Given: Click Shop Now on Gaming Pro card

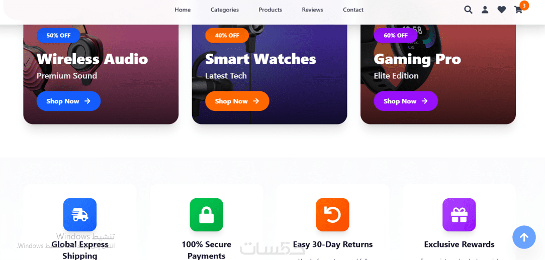Looking at the screenshot, I should (406, 101).
